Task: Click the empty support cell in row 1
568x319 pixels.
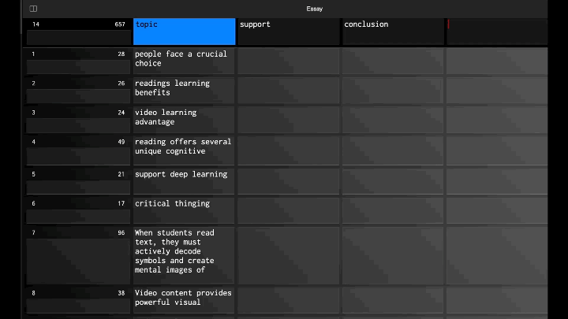Action: coord(289,61)
